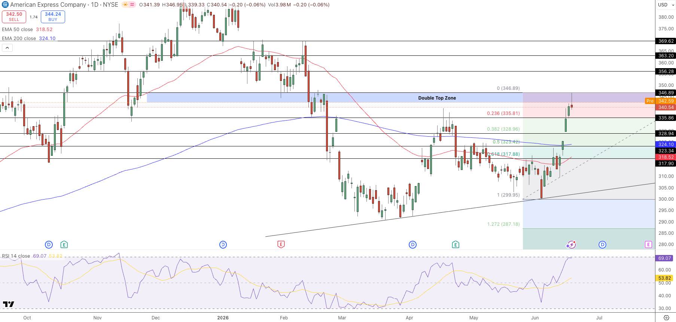This screenshot has height=322, width=676.
Task: Click the Fibonacci 0.236 (335.81) label
Action: [503, 113]
